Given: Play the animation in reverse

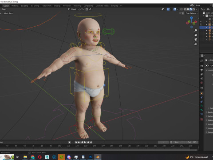Looking at the screenshot, I should (x=82, y=142).
